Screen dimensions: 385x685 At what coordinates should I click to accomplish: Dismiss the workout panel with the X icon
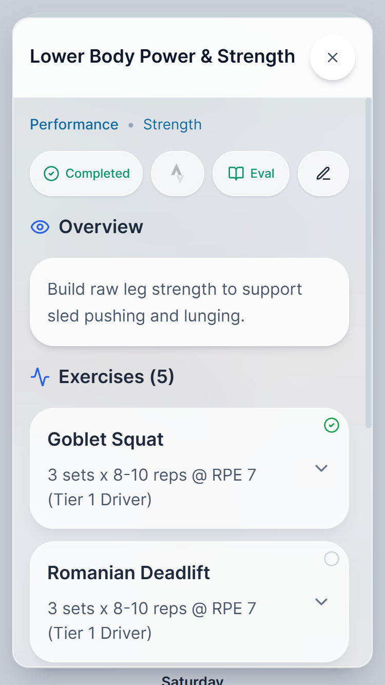pos(332,58)
